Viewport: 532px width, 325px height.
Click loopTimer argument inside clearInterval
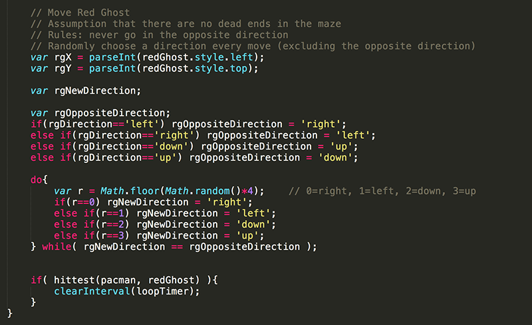tap(162, 291)
